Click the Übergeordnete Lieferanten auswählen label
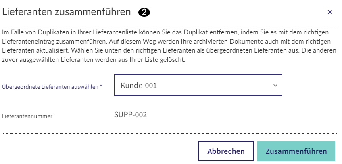The image size is (342, 164). (x=50, y=87)
